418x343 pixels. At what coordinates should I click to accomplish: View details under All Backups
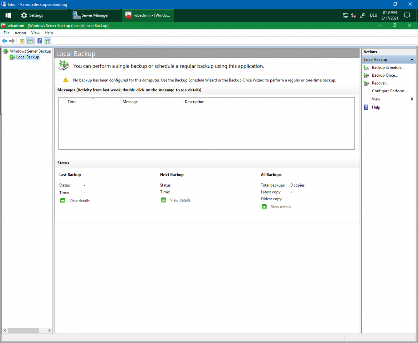[281, 207]
